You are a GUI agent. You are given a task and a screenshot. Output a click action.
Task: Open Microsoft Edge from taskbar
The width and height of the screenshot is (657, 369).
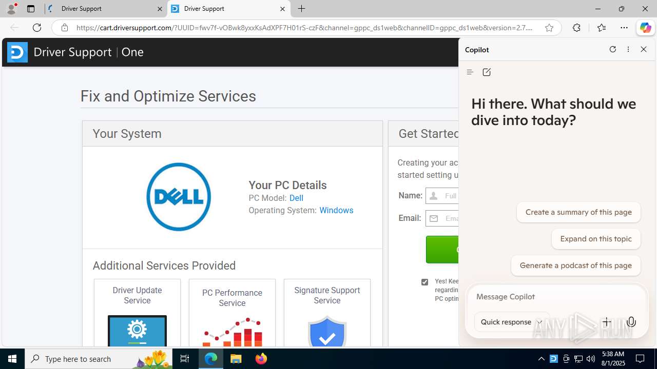click(211, 359)
